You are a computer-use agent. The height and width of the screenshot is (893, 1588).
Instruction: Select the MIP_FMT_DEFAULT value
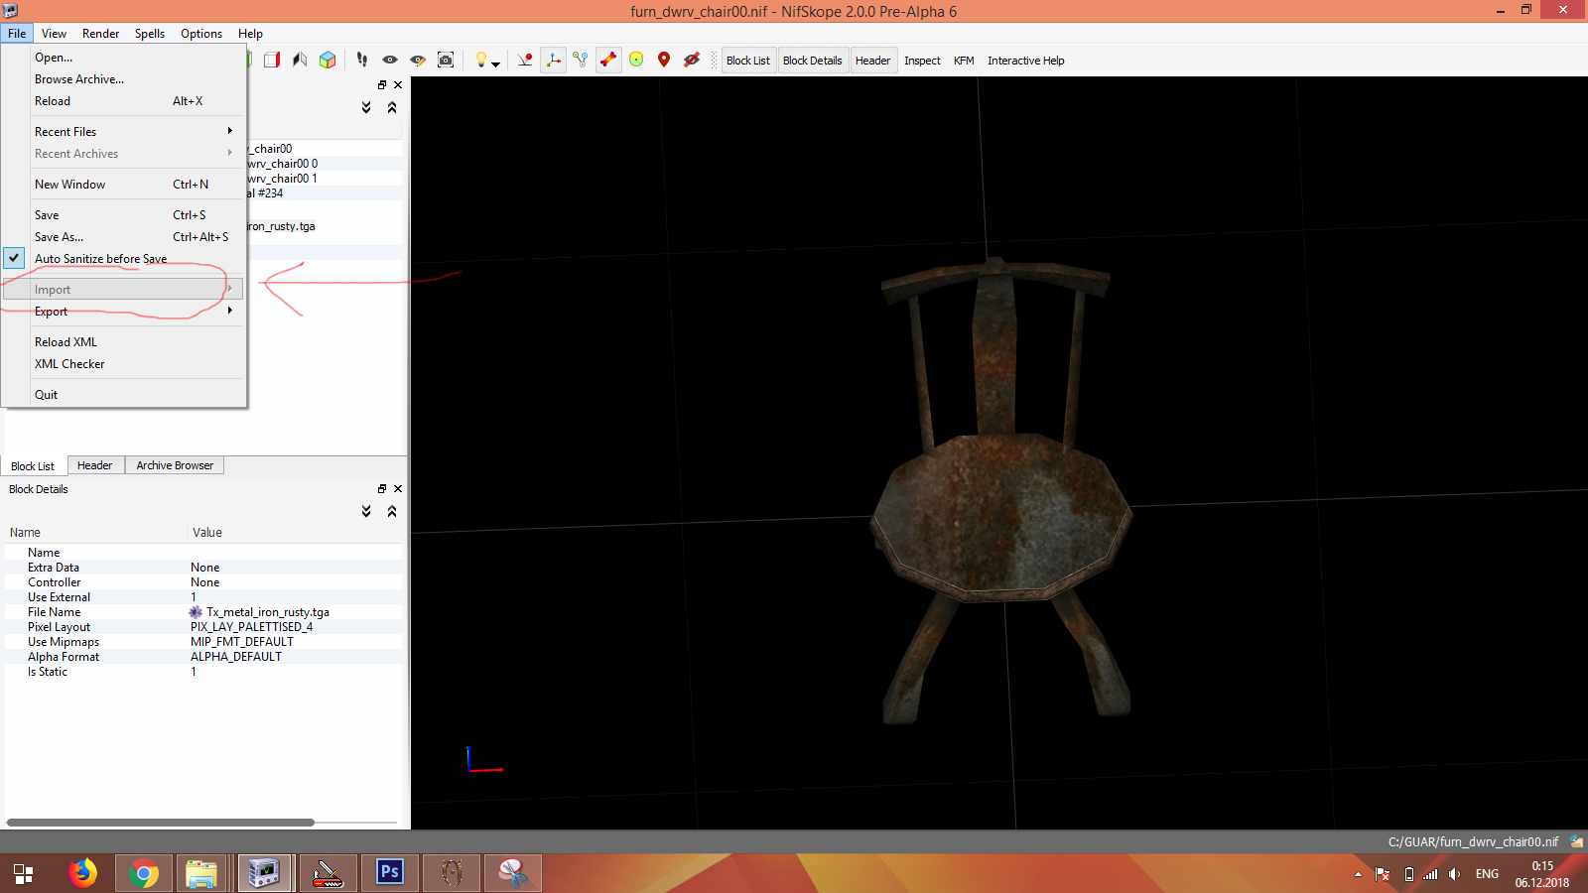[242, 642]
